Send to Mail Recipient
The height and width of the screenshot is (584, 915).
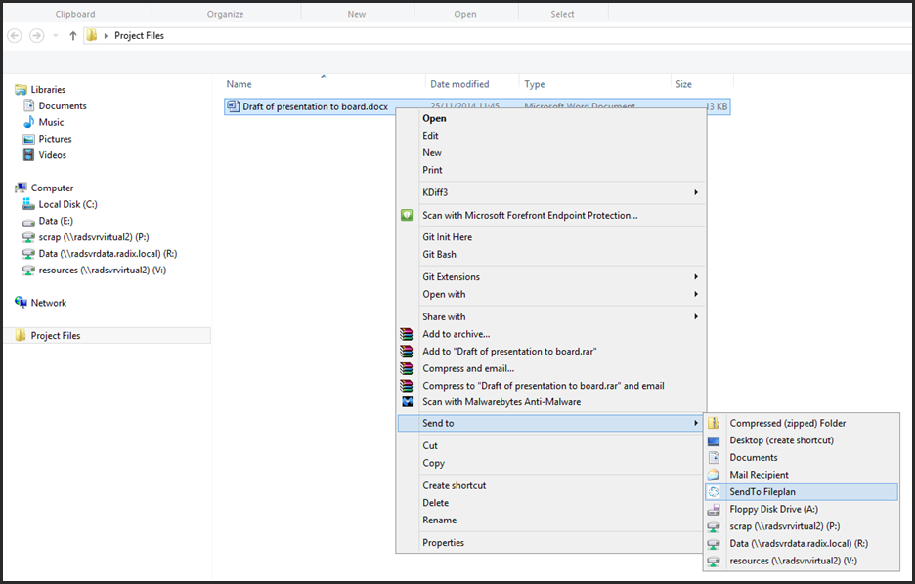(802, 475)
